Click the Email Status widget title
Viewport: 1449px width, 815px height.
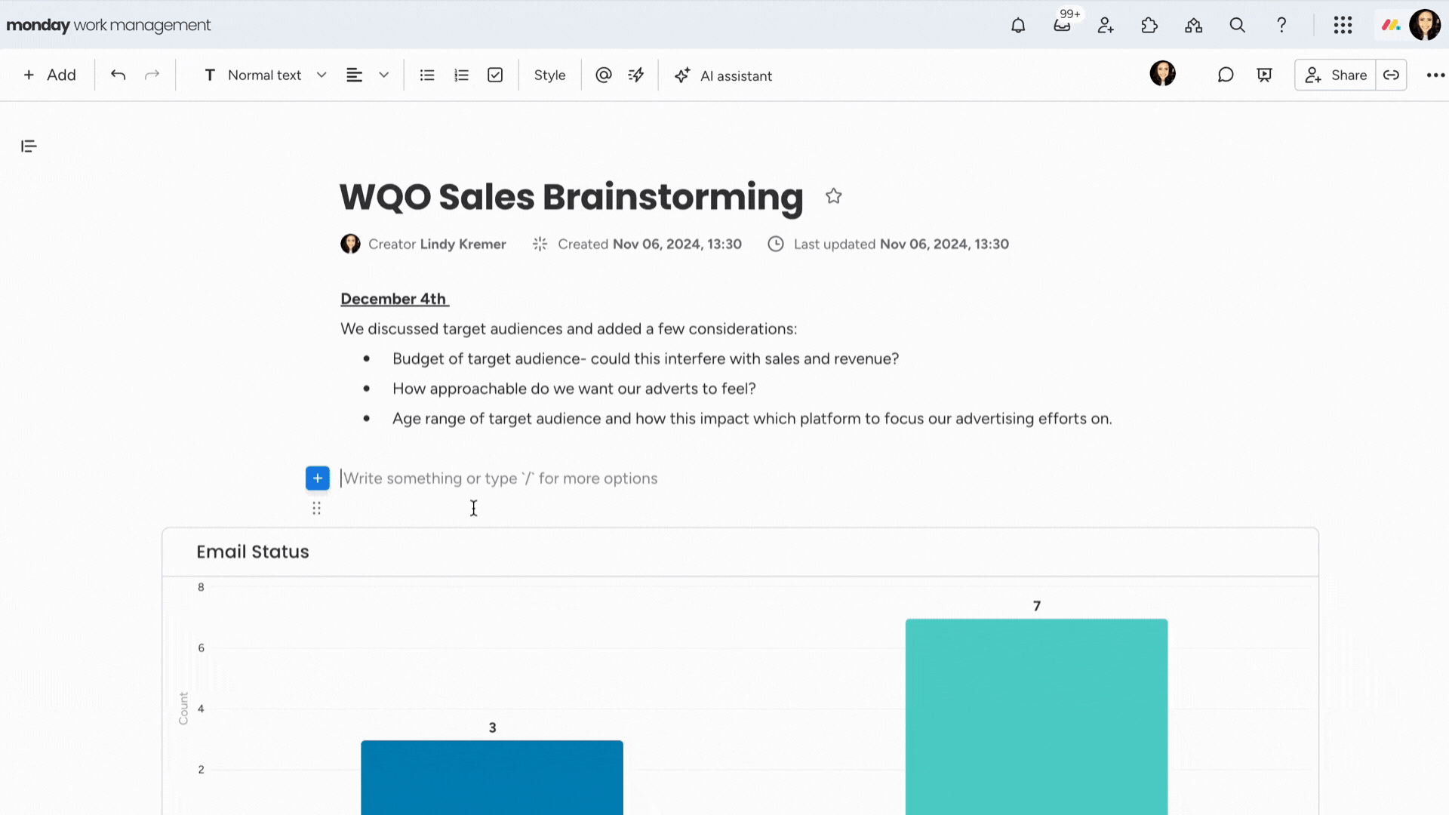253,552
